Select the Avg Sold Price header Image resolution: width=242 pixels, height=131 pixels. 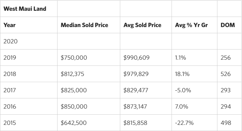(142, 25)
